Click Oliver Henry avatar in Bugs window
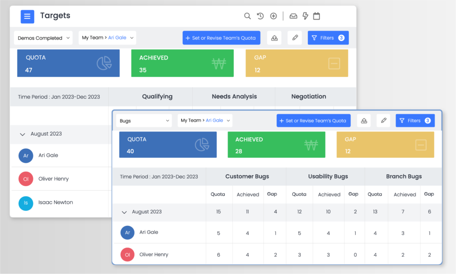The image size is (456, 274). [127, 255]
